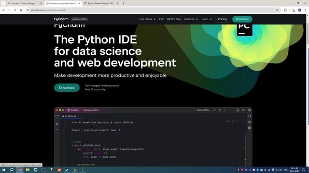Viewport: 309px width, 173px height.
Task: Show browser downloads
Action: [x=294, y=10]
